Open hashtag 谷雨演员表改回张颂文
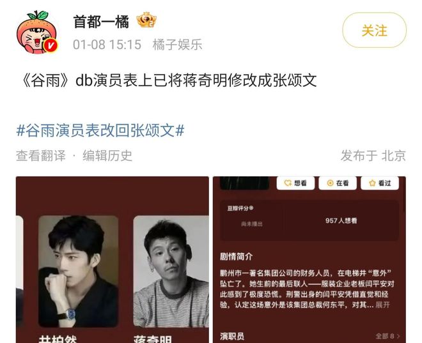The width and height of the screenshot is (422, 343). [x=100, y=131]
